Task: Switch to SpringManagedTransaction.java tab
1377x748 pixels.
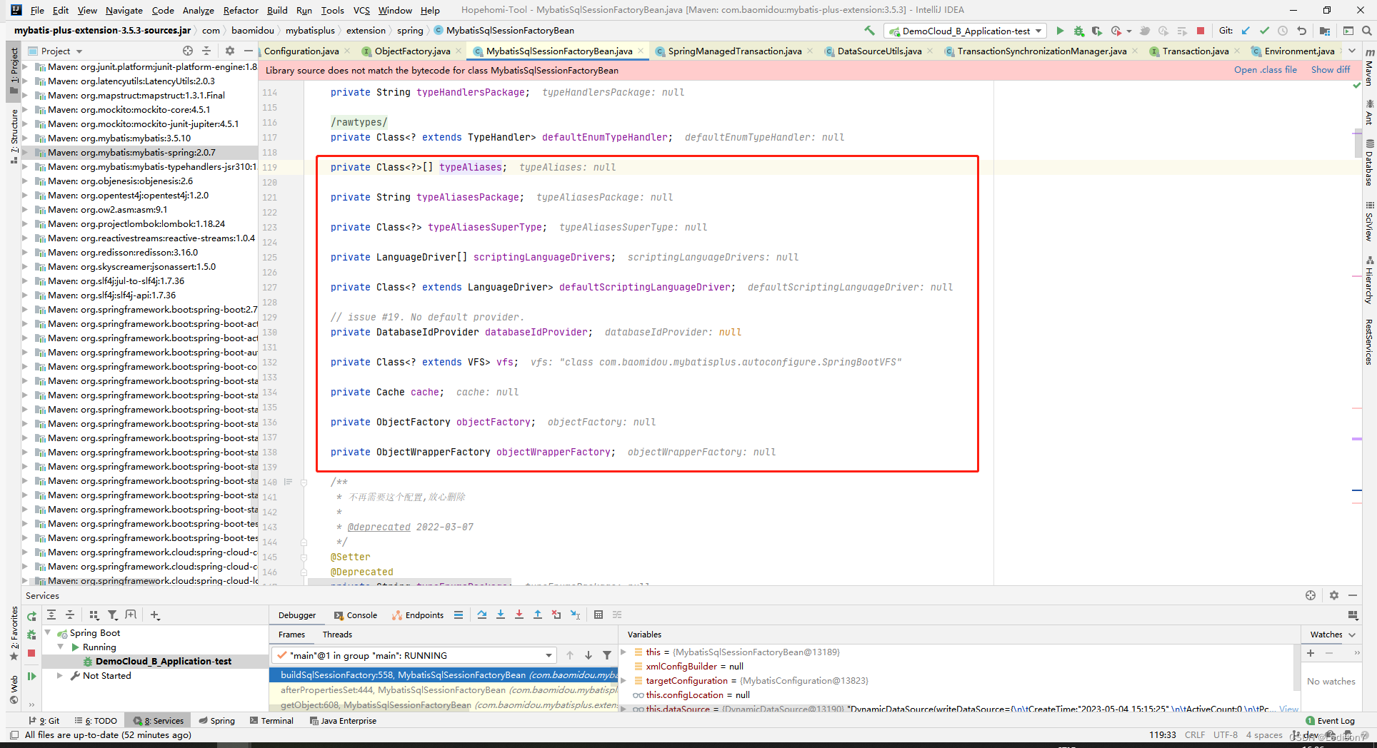Action: pos(735,51)
